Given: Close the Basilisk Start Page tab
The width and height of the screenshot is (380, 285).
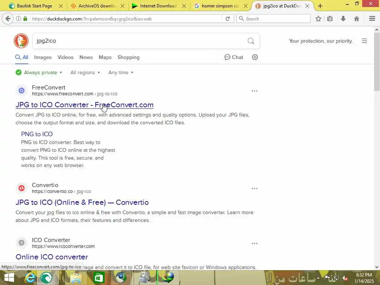Looking at the screenshot, I should (61, 6).
